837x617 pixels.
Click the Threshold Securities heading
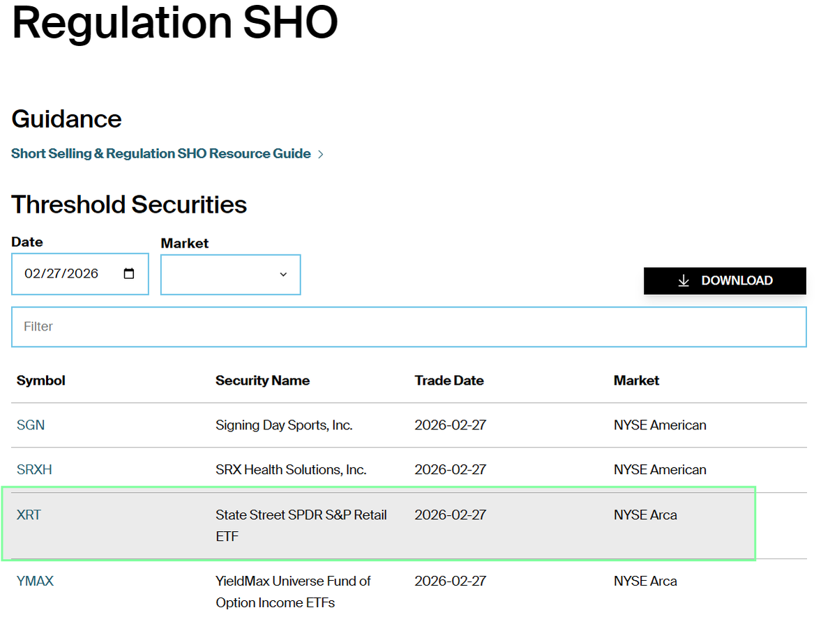point(129,205)
